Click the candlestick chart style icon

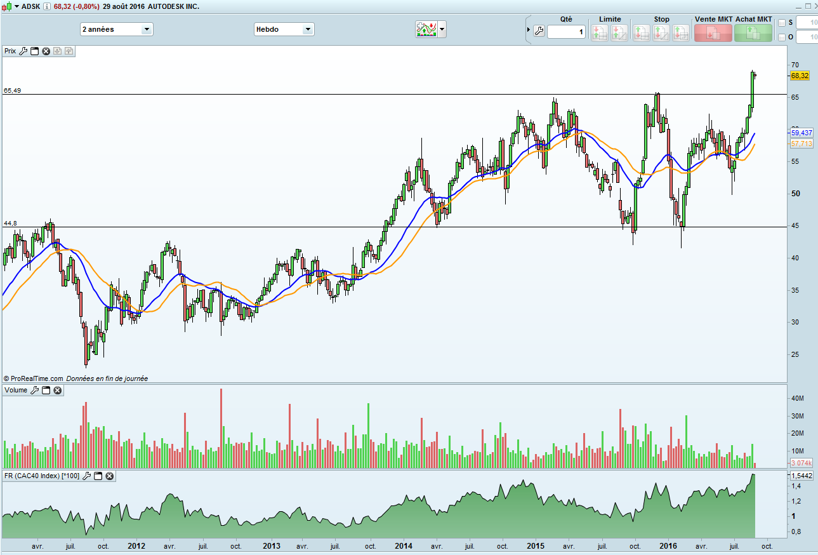7,6
